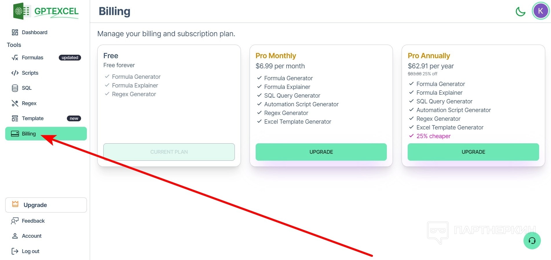Image resolution: width=551 pixels, height=260 pixels.
Task: Go to the Account page
Action: click(32, 236)
